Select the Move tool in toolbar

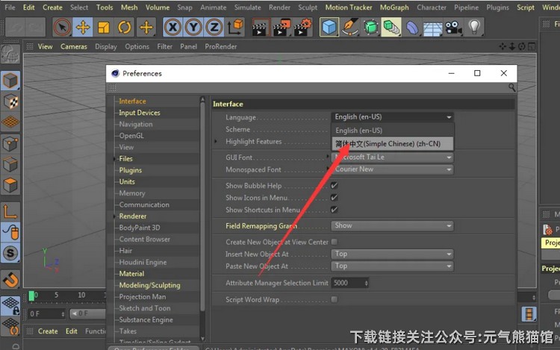(83, 28)
